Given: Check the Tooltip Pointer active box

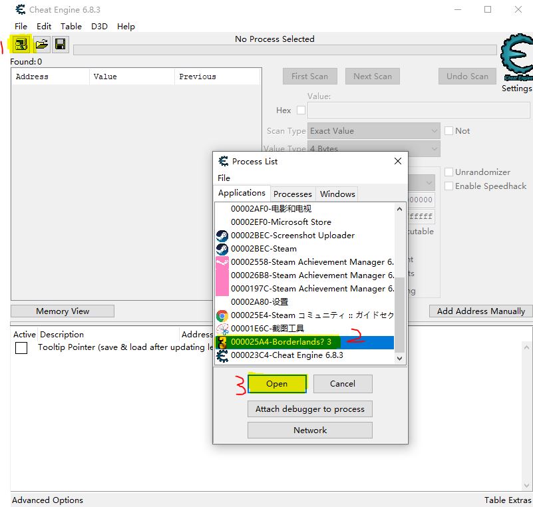Looking at the screenshot, I should 21,347.
